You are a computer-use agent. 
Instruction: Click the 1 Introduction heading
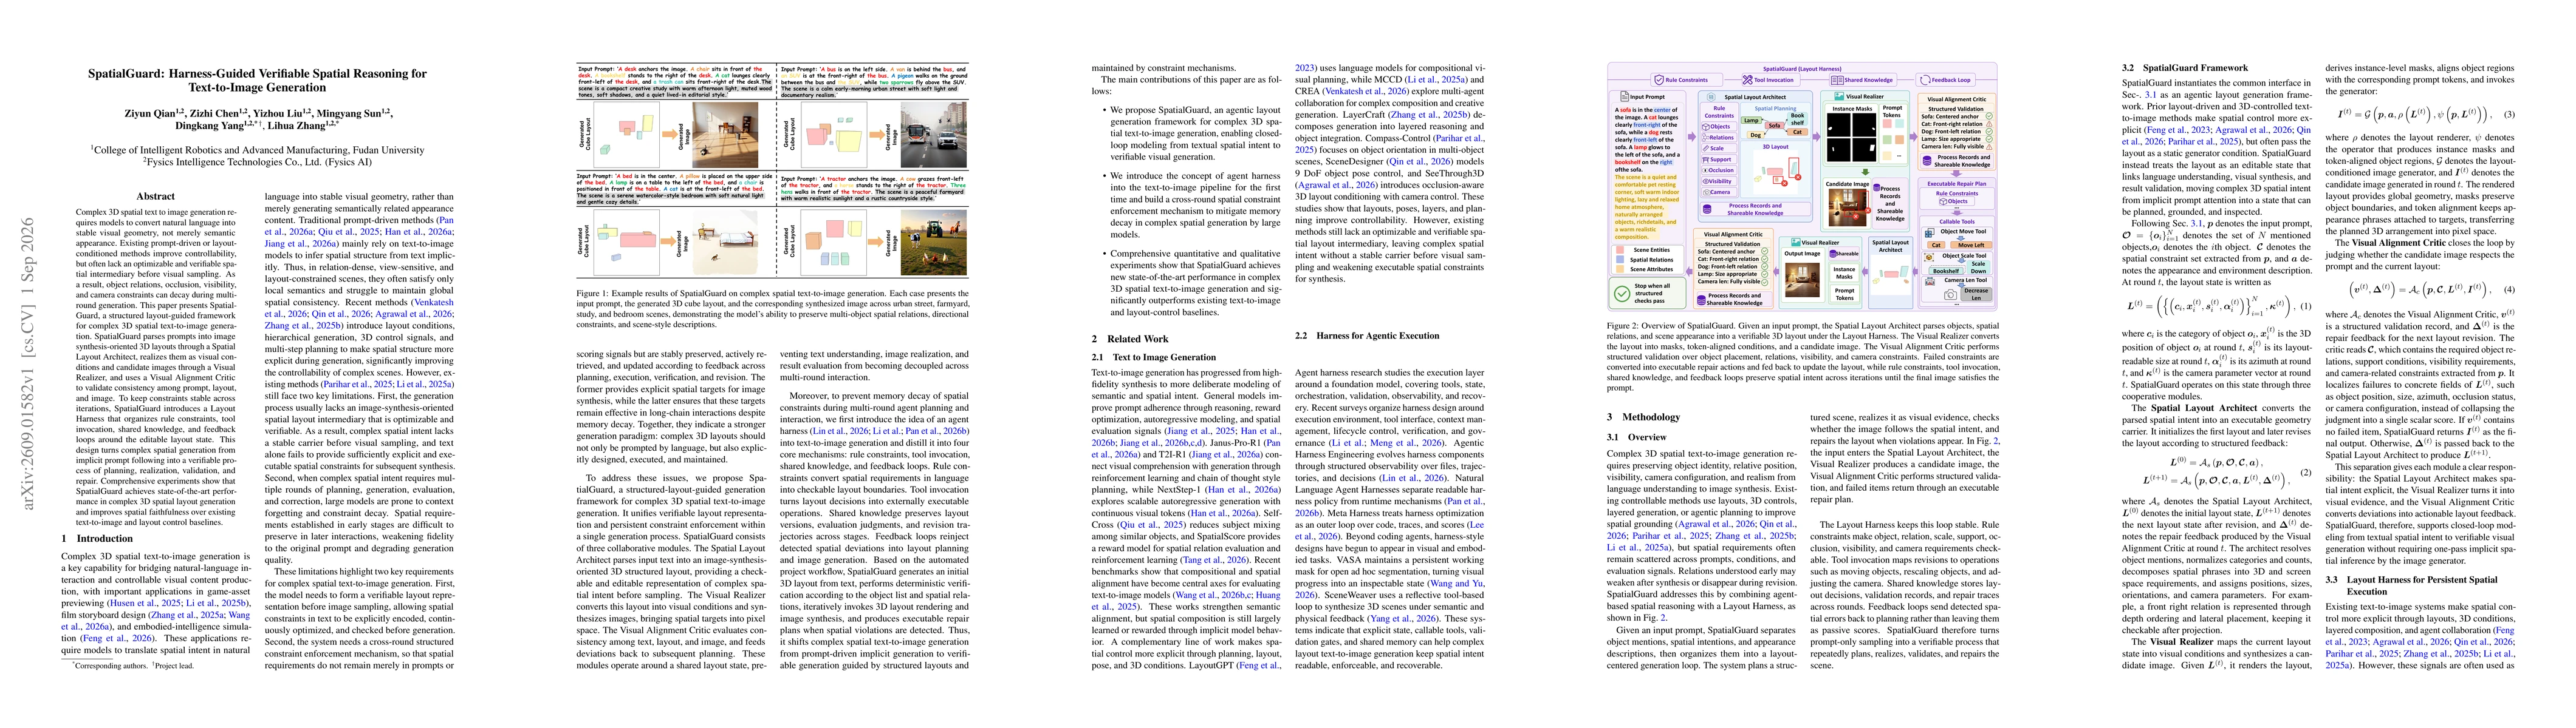pyautogui.click(x=97, y=538)
